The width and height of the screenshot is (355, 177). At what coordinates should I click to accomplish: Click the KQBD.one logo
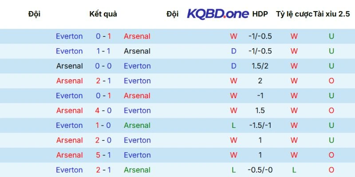click(218, 14)
